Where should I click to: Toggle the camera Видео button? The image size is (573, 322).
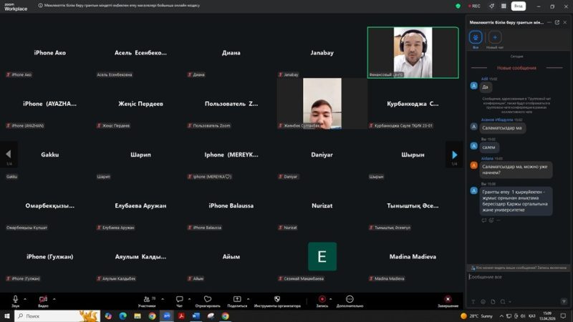point(43,299)
